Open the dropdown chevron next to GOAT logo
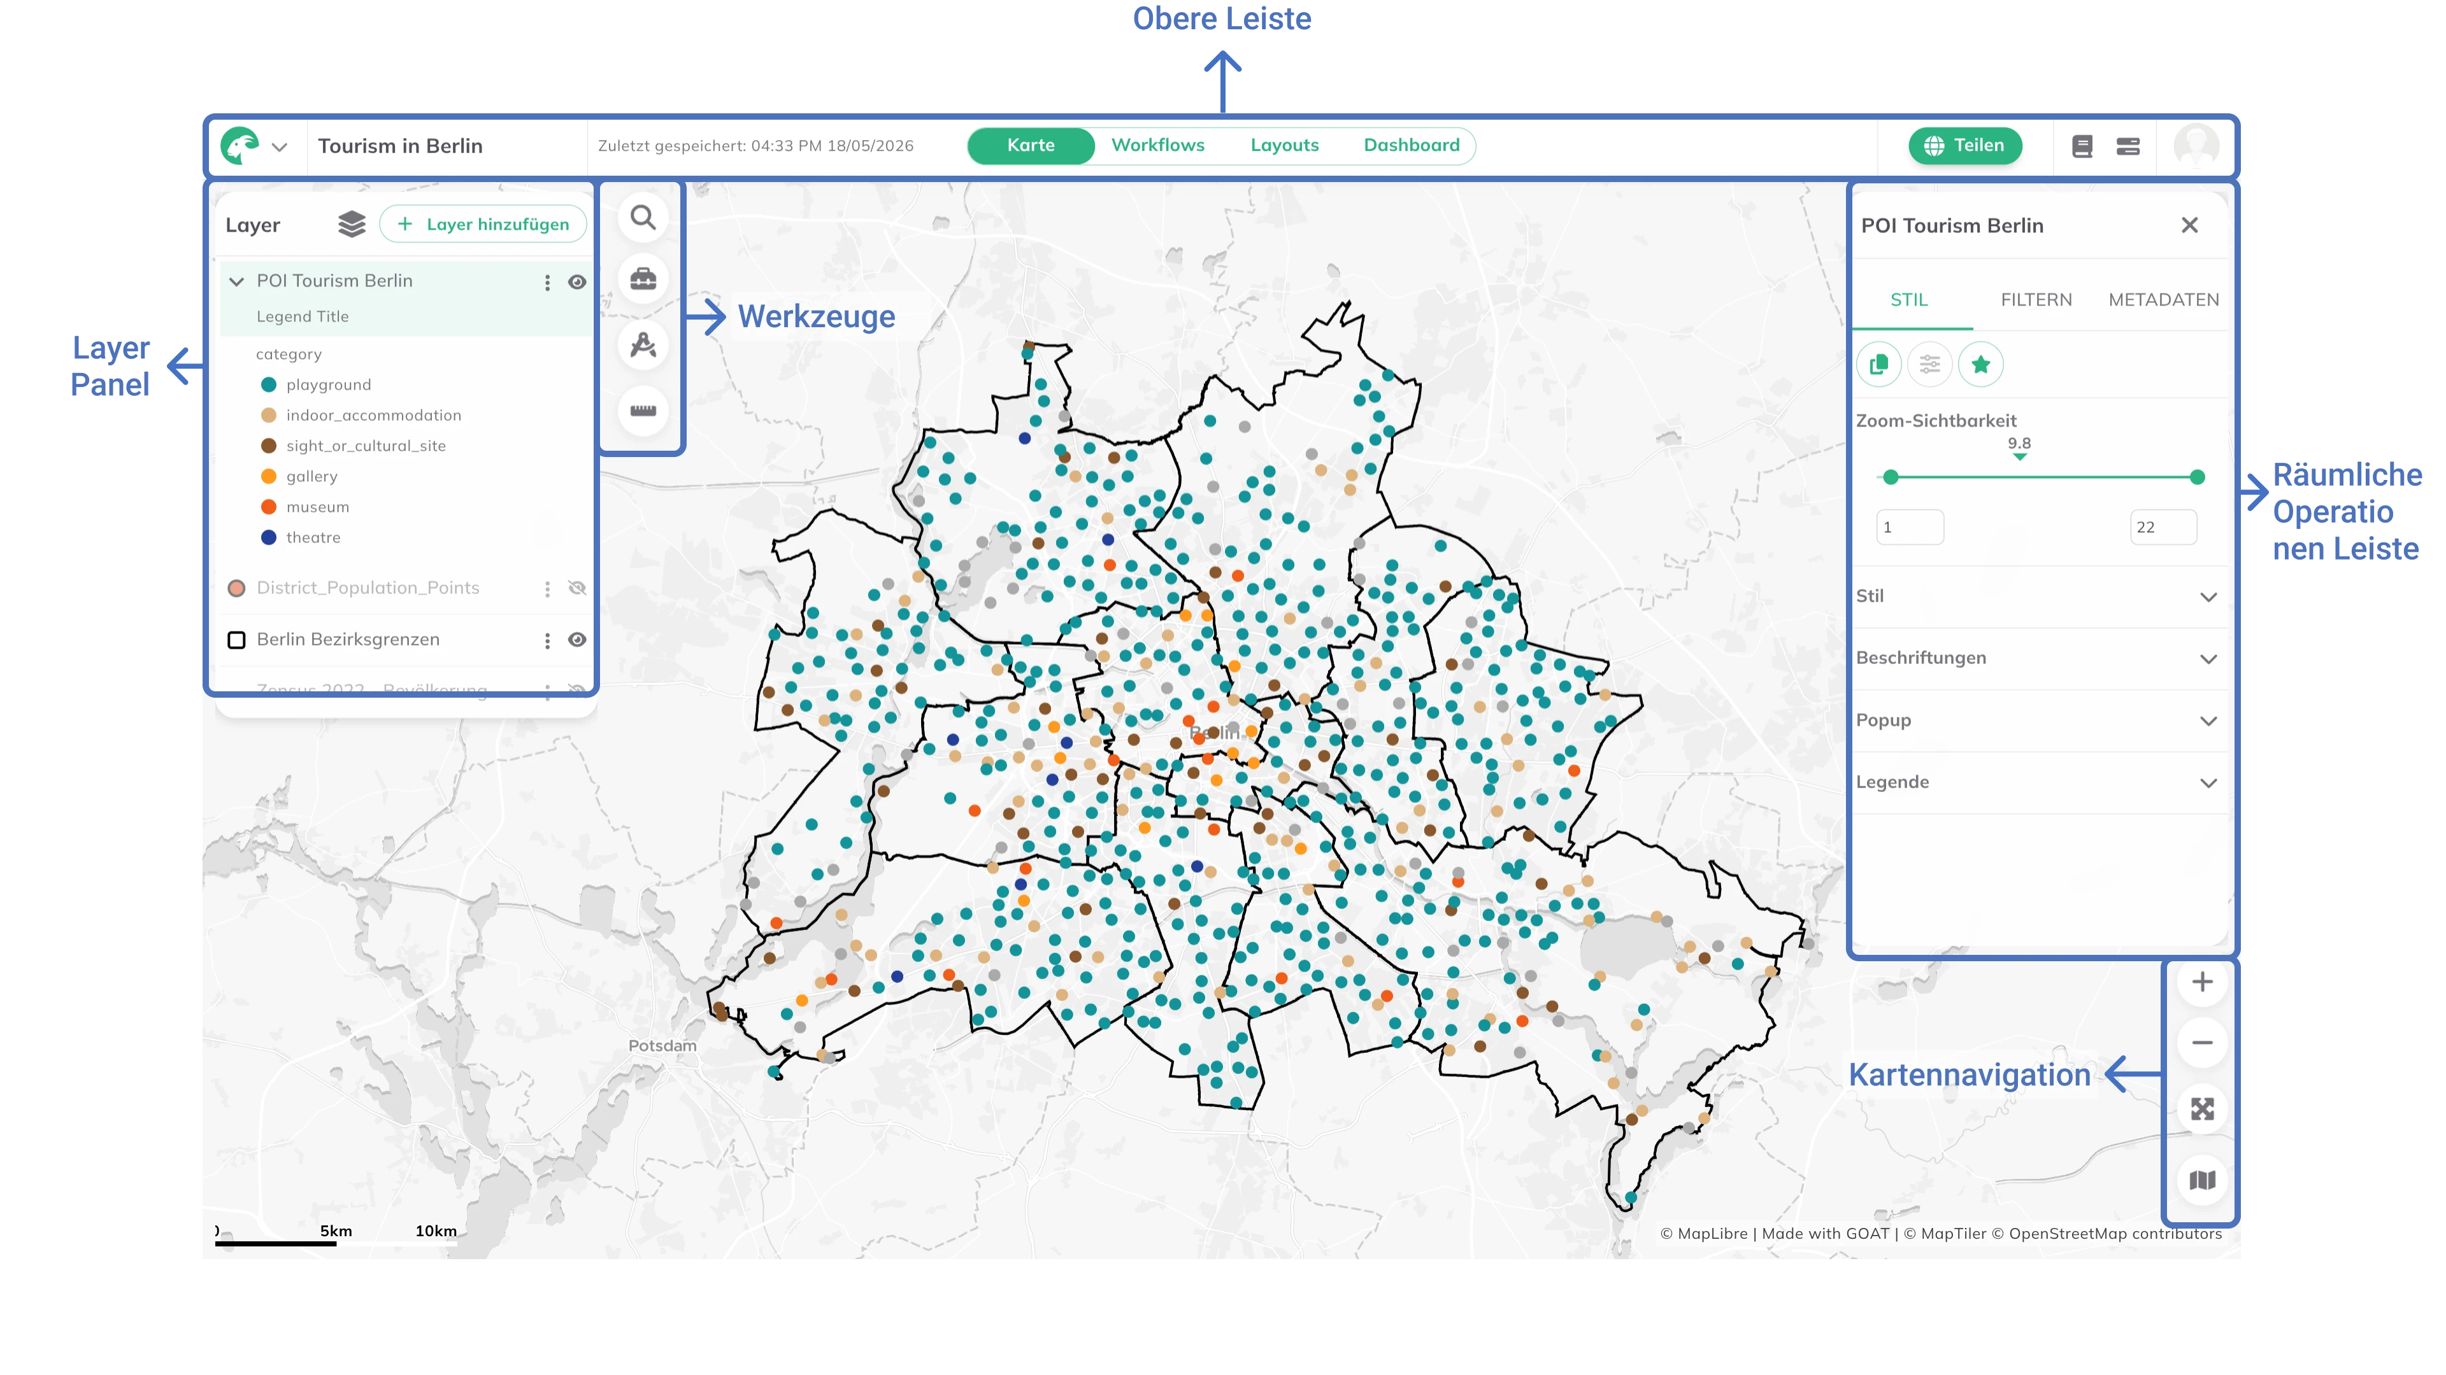The width and height of the screenshot is (2446, 1375). point(279,147)
